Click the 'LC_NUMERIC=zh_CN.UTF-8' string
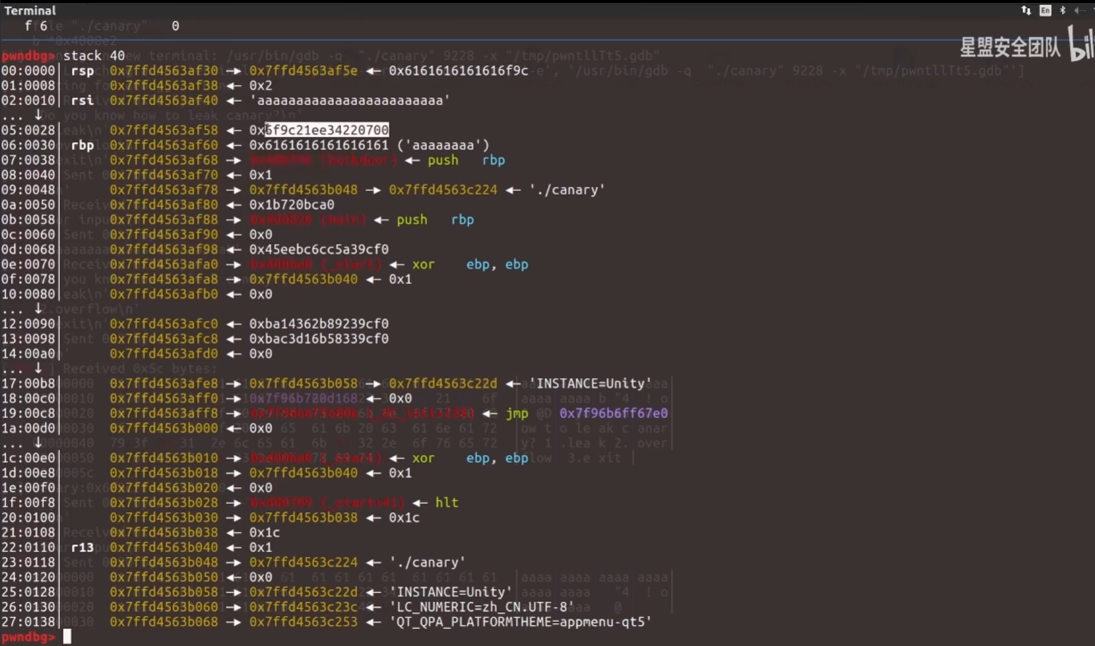The height and width of the screenshot is (646, 1095). (482, 607)
